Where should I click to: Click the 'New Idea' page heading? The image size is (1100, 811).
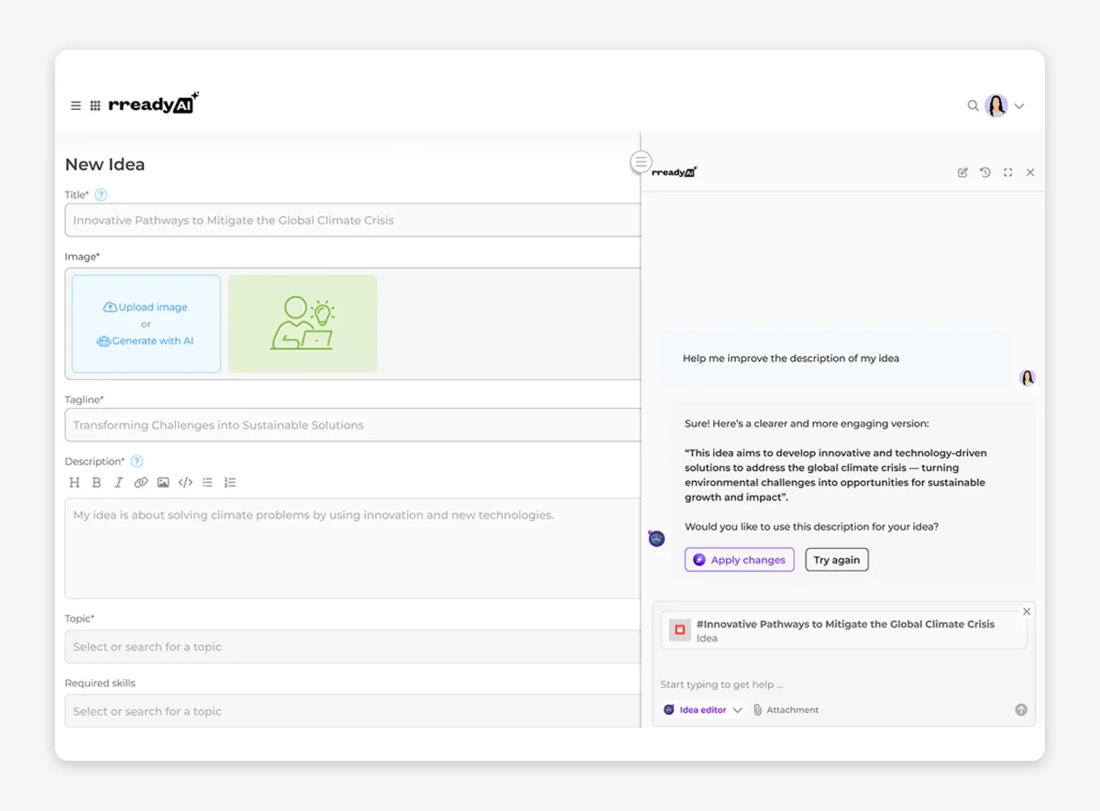coord(104,165)
